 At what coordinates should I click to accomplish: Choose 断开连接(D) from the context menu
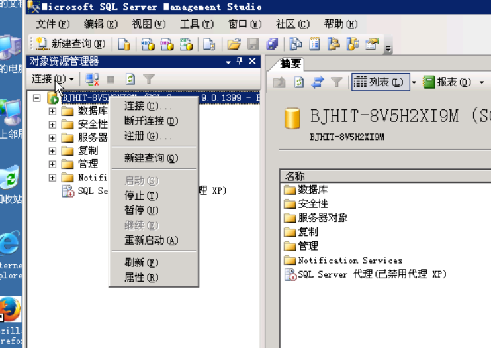(154, 121)
